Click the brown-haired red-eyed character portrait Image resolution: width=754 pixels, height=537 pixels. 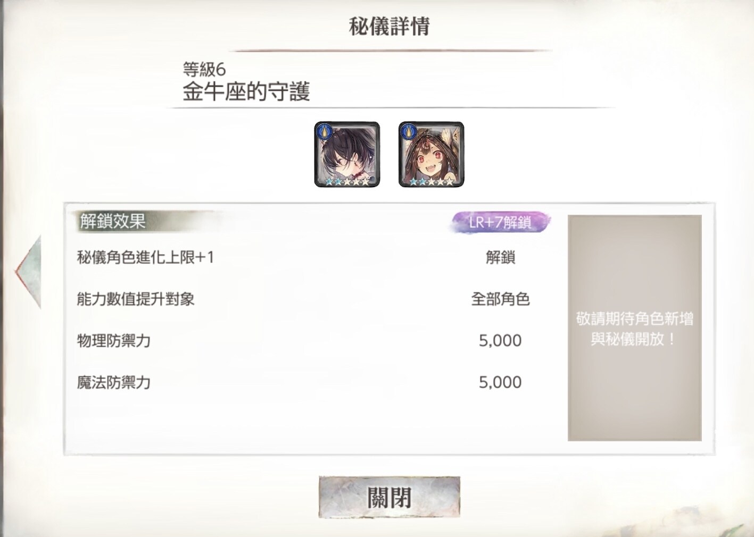(x=431, y=154)
